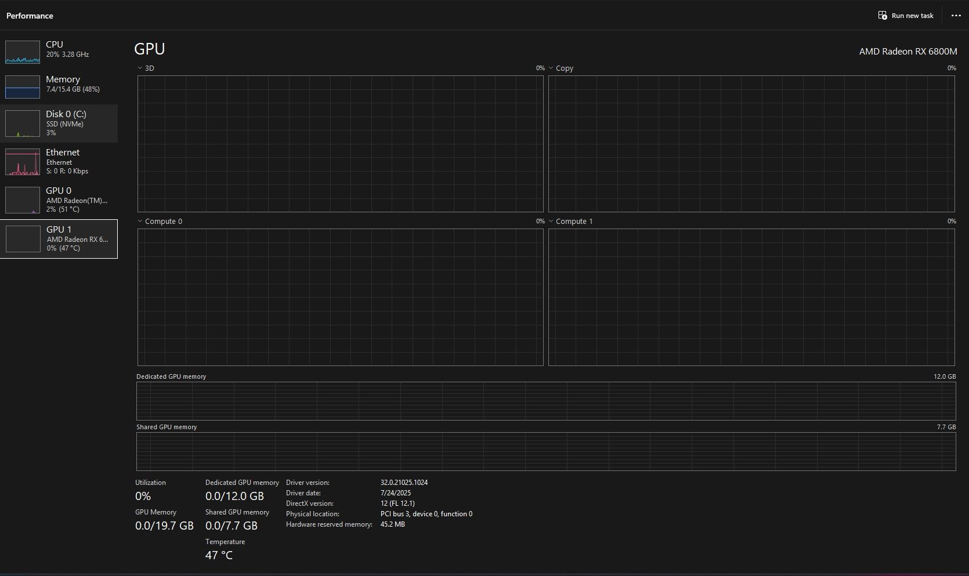Click the 7.4/15.4 GB (48%) memory reading
Screen dimensions: 969x576
tap(73, 89)
